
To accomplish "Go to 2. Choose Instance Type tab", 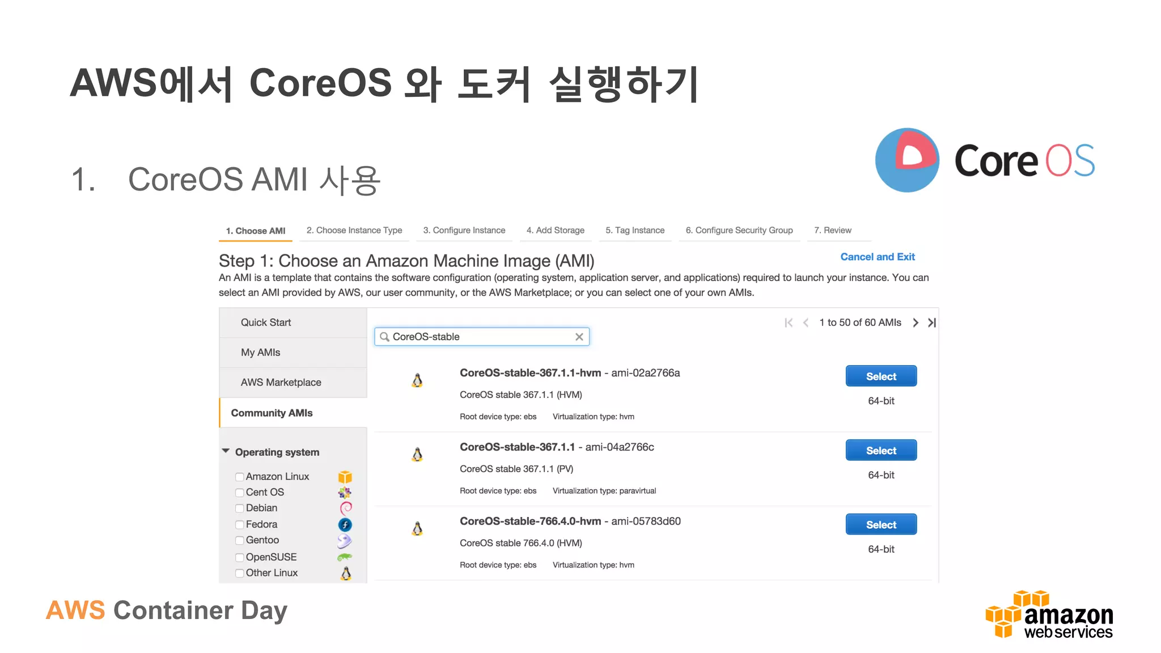I will [x=354, y=230].
